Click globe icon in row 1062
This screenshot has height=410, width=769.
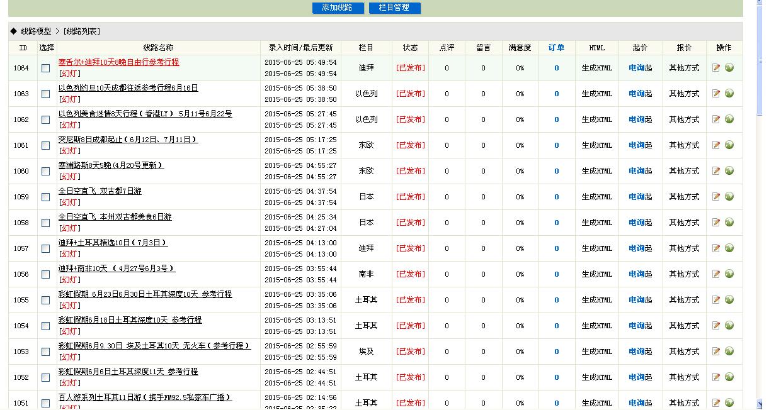click(x=729, y=119)
